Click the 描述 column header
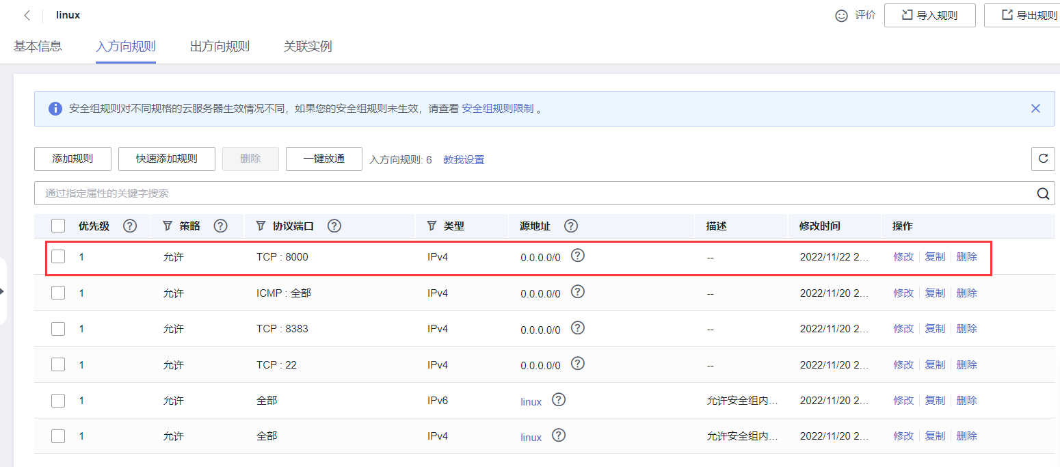This screenshot has width=1060, height=467. [717, 226]
